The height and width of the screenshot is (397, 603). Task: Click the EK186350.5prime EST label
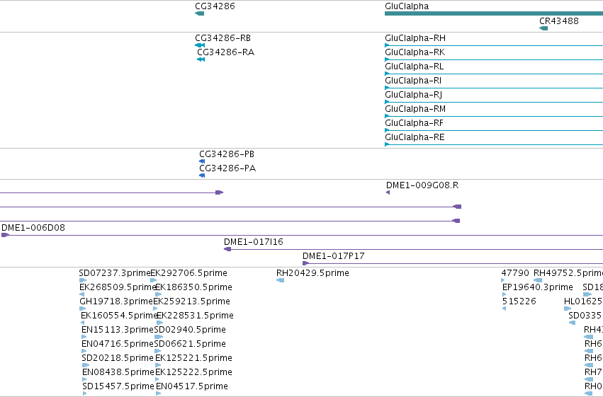click(x=193, y=287)
